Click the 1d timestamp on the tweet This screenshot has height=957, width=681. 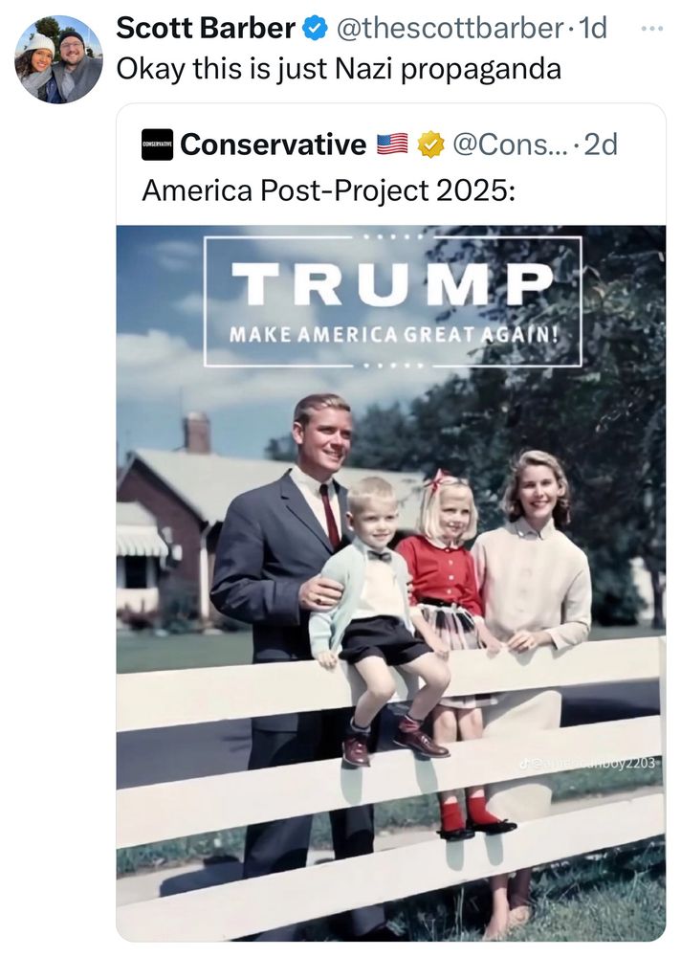coord(593,29)
